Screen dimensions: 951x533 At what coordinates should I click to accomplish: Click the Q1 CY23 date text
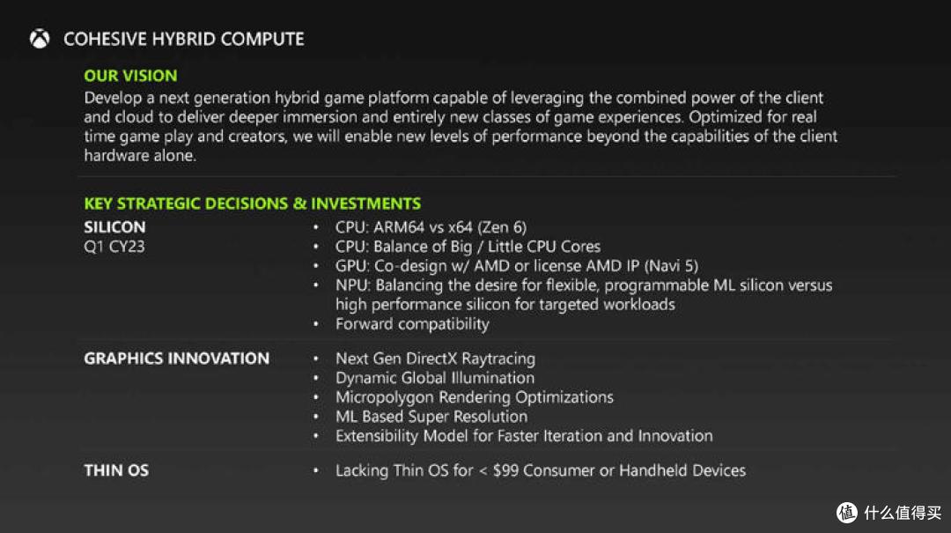point(114,247)
